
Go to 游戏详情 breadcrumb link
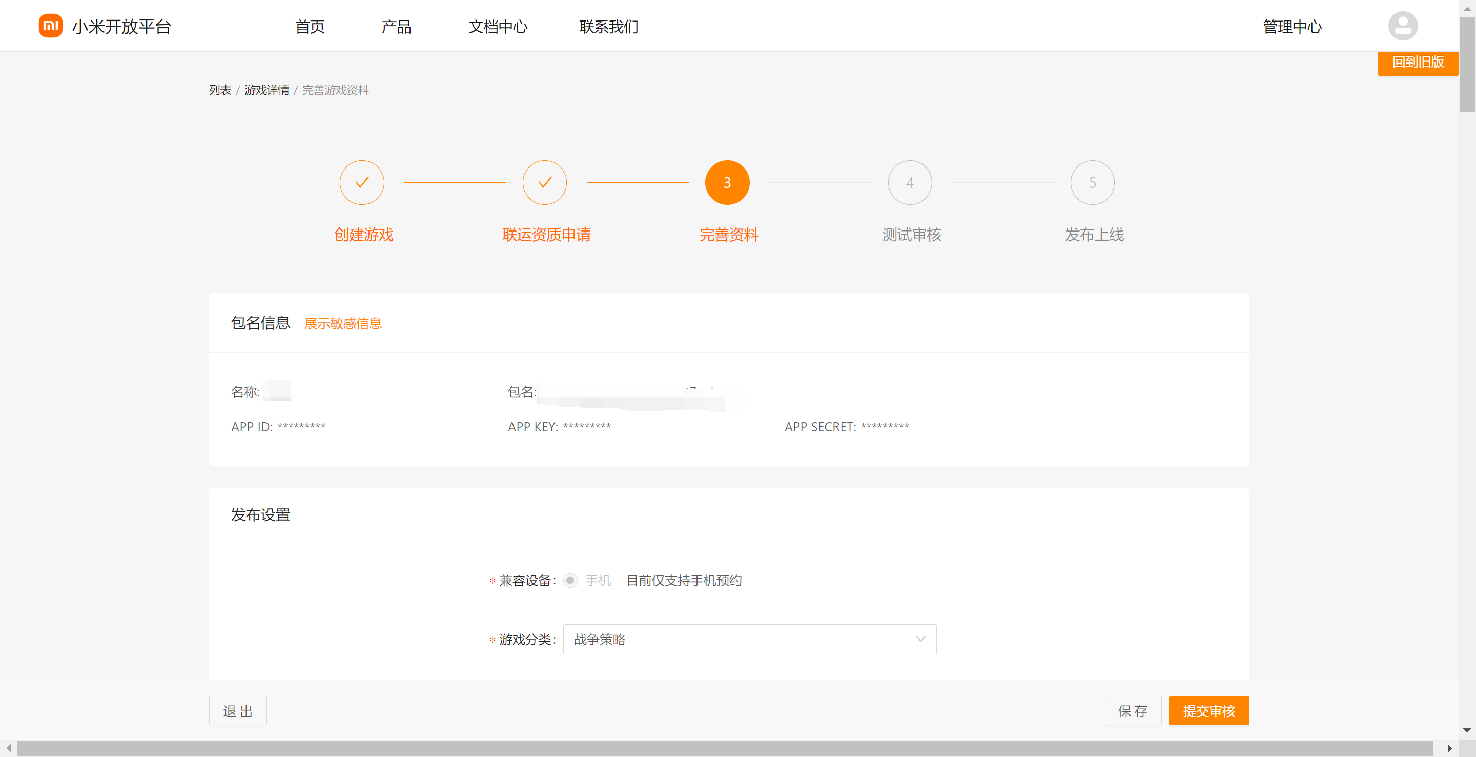[x=267, y=90]
